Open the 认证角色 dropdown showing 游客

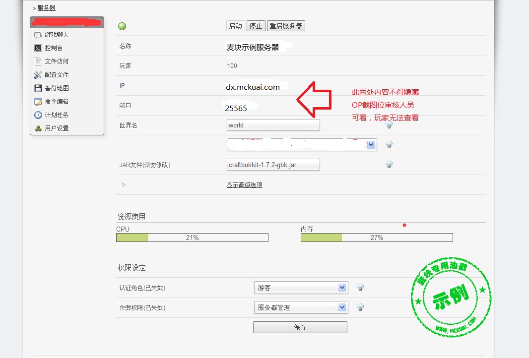point(301,288)
